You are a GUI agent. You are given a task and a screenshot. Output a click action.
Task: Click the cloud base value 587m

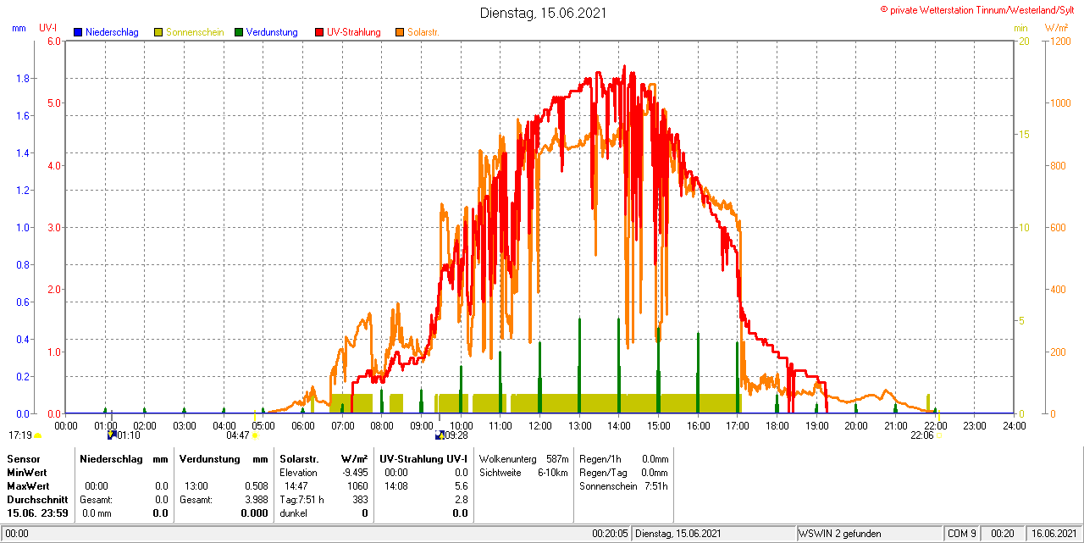tap(557, 458)
